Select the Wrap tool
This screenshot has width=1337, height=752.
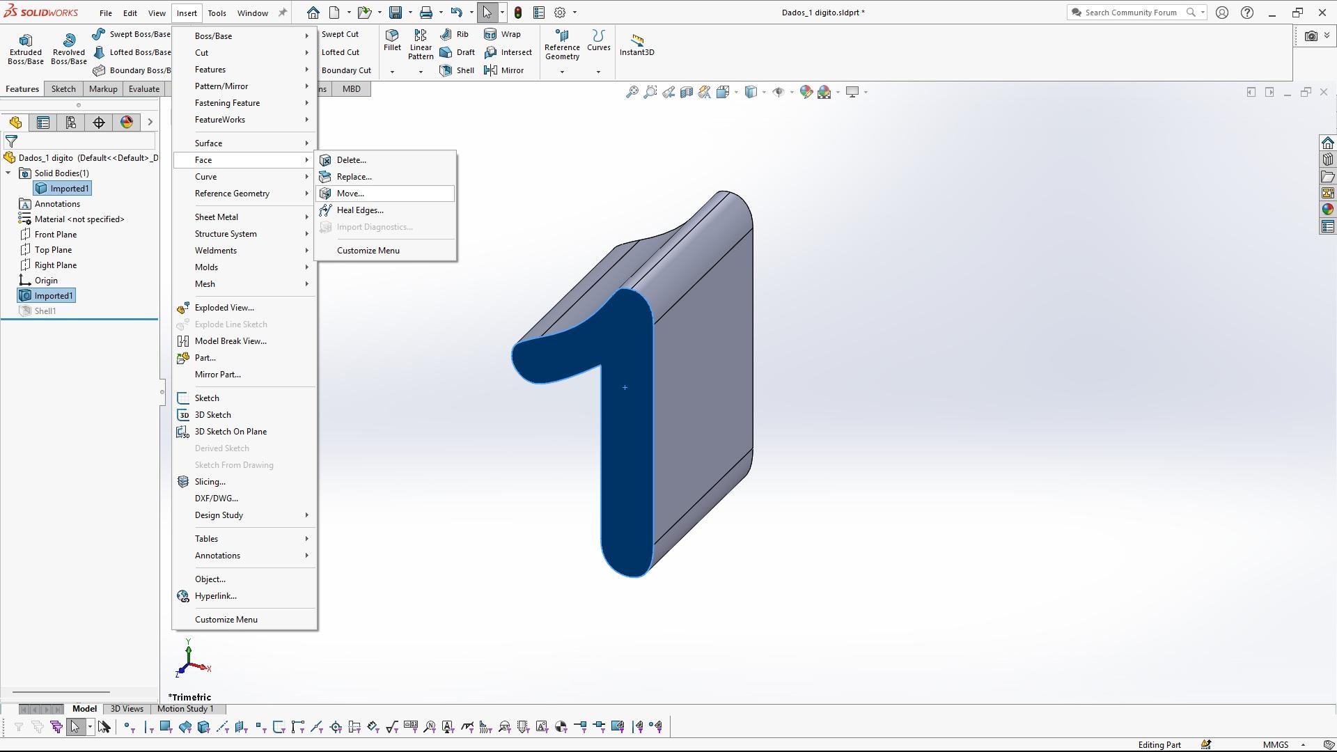pyautogui.click(x=502, y=34)
